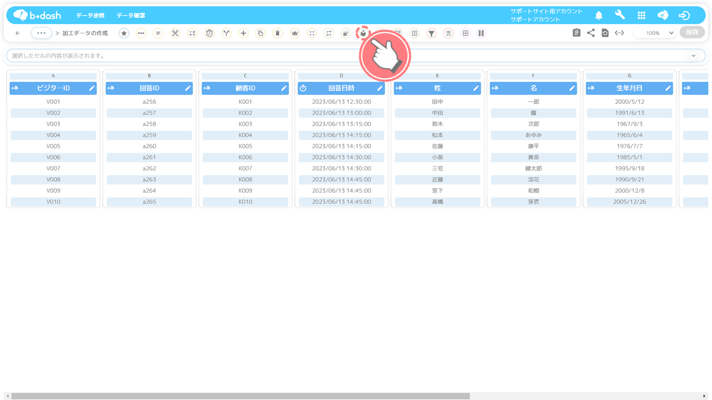Select the crown icon in toolbar
The width and height of the screenshot is (712, 400).
click(x=295, y=33)
